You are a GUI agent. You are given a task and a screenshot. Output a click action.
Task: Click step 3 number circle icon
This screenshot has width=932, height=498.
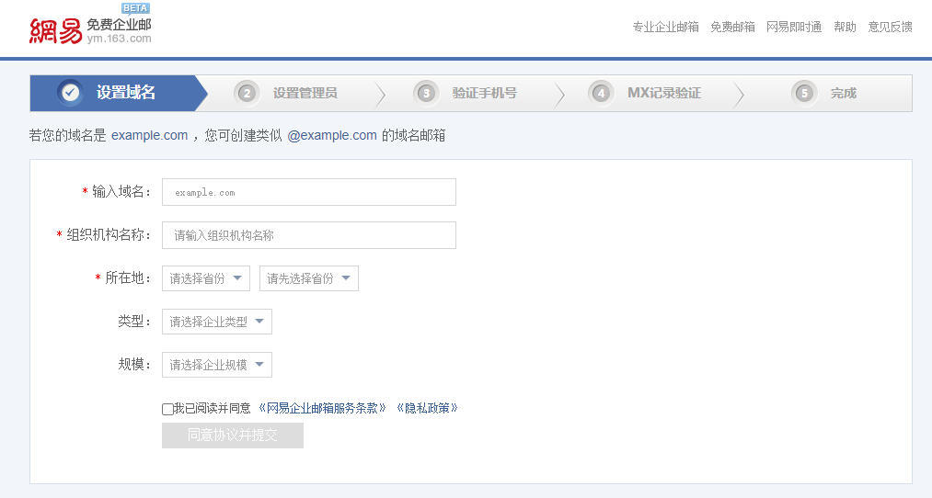pyautogui.click(x=426, y=93)
